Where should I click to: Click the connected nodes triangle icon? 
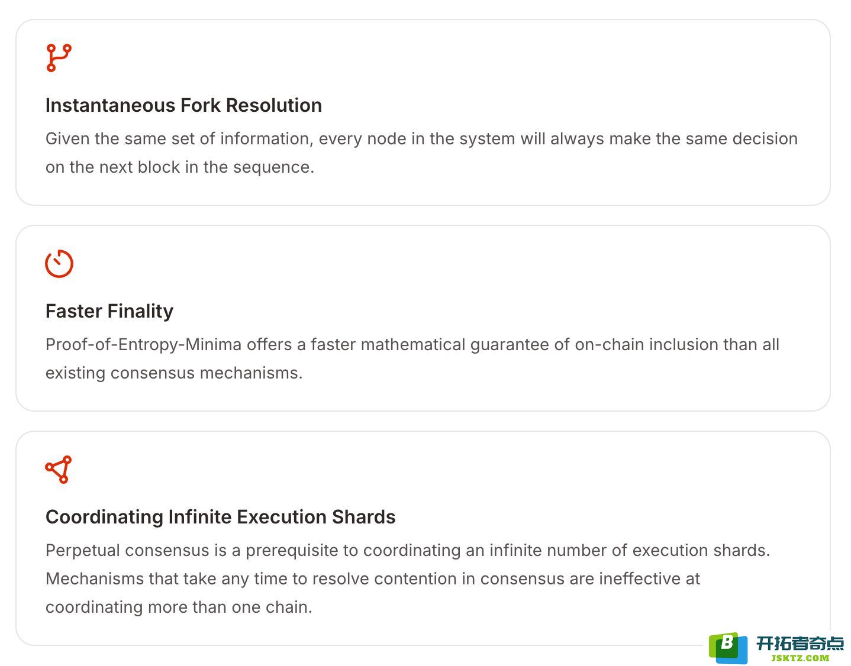pyautogui.click(x=59, y=470)
